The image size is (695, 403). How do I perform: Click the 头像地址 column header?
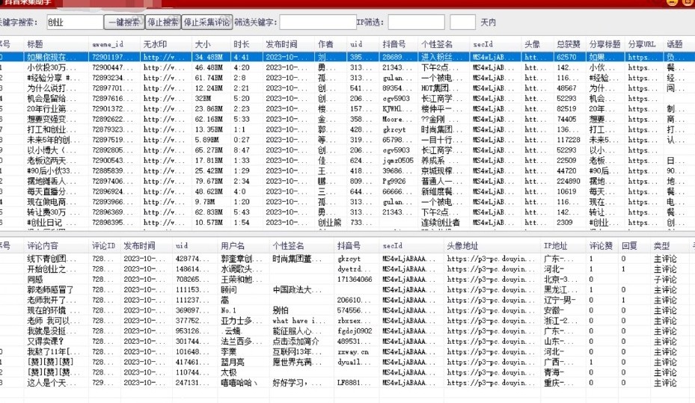(463, 246)
